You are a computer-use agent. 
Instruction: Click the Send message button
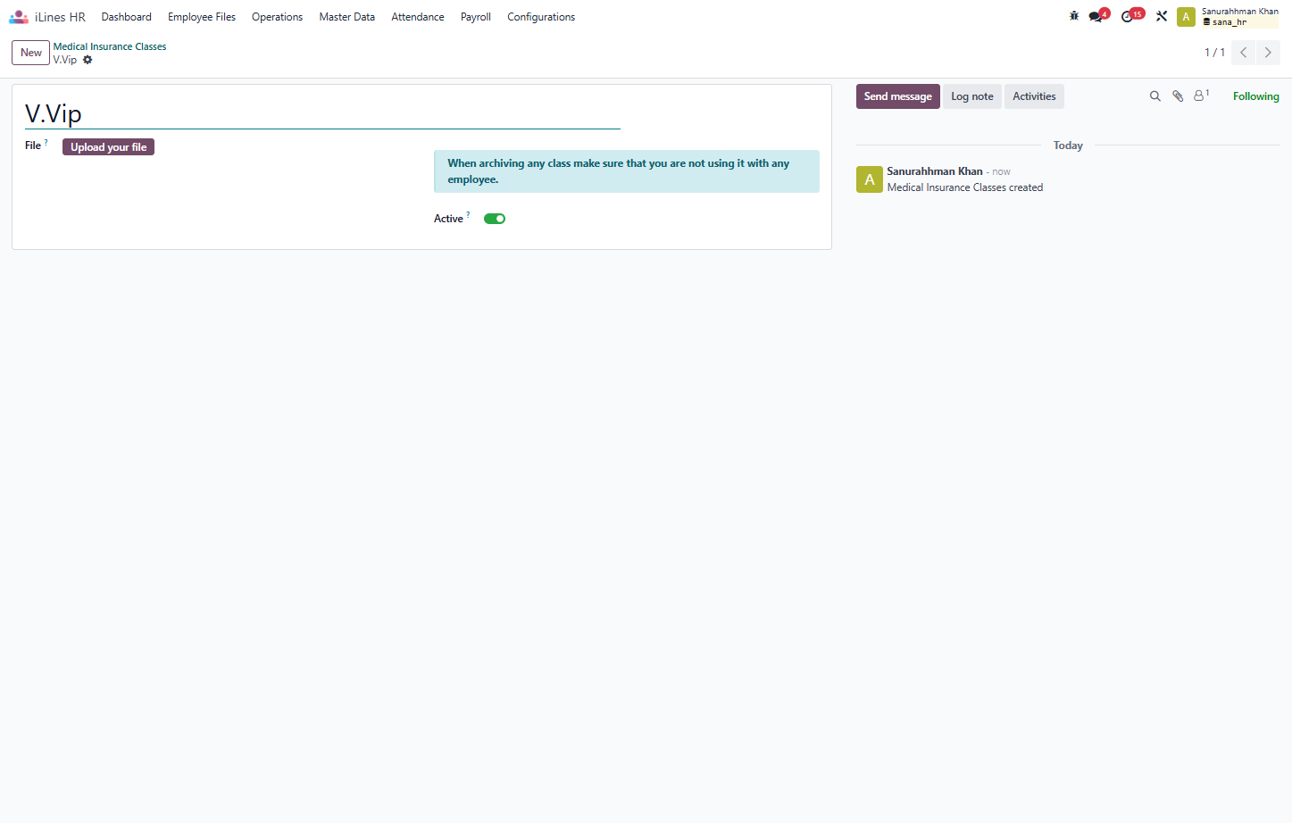tap(897, 96)
